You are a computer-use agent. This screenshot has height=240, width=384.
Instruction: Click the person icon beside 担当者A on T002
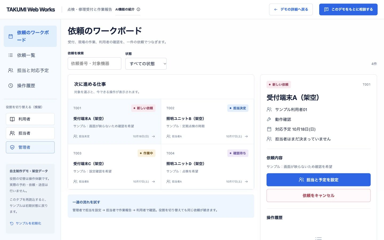pyautogui.click(x=169, y=136)
